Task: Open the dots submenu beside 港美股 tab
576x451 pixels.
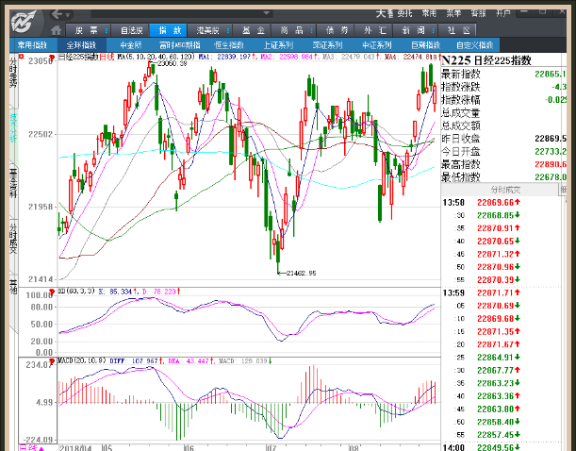Action: [x=228, y=30]
